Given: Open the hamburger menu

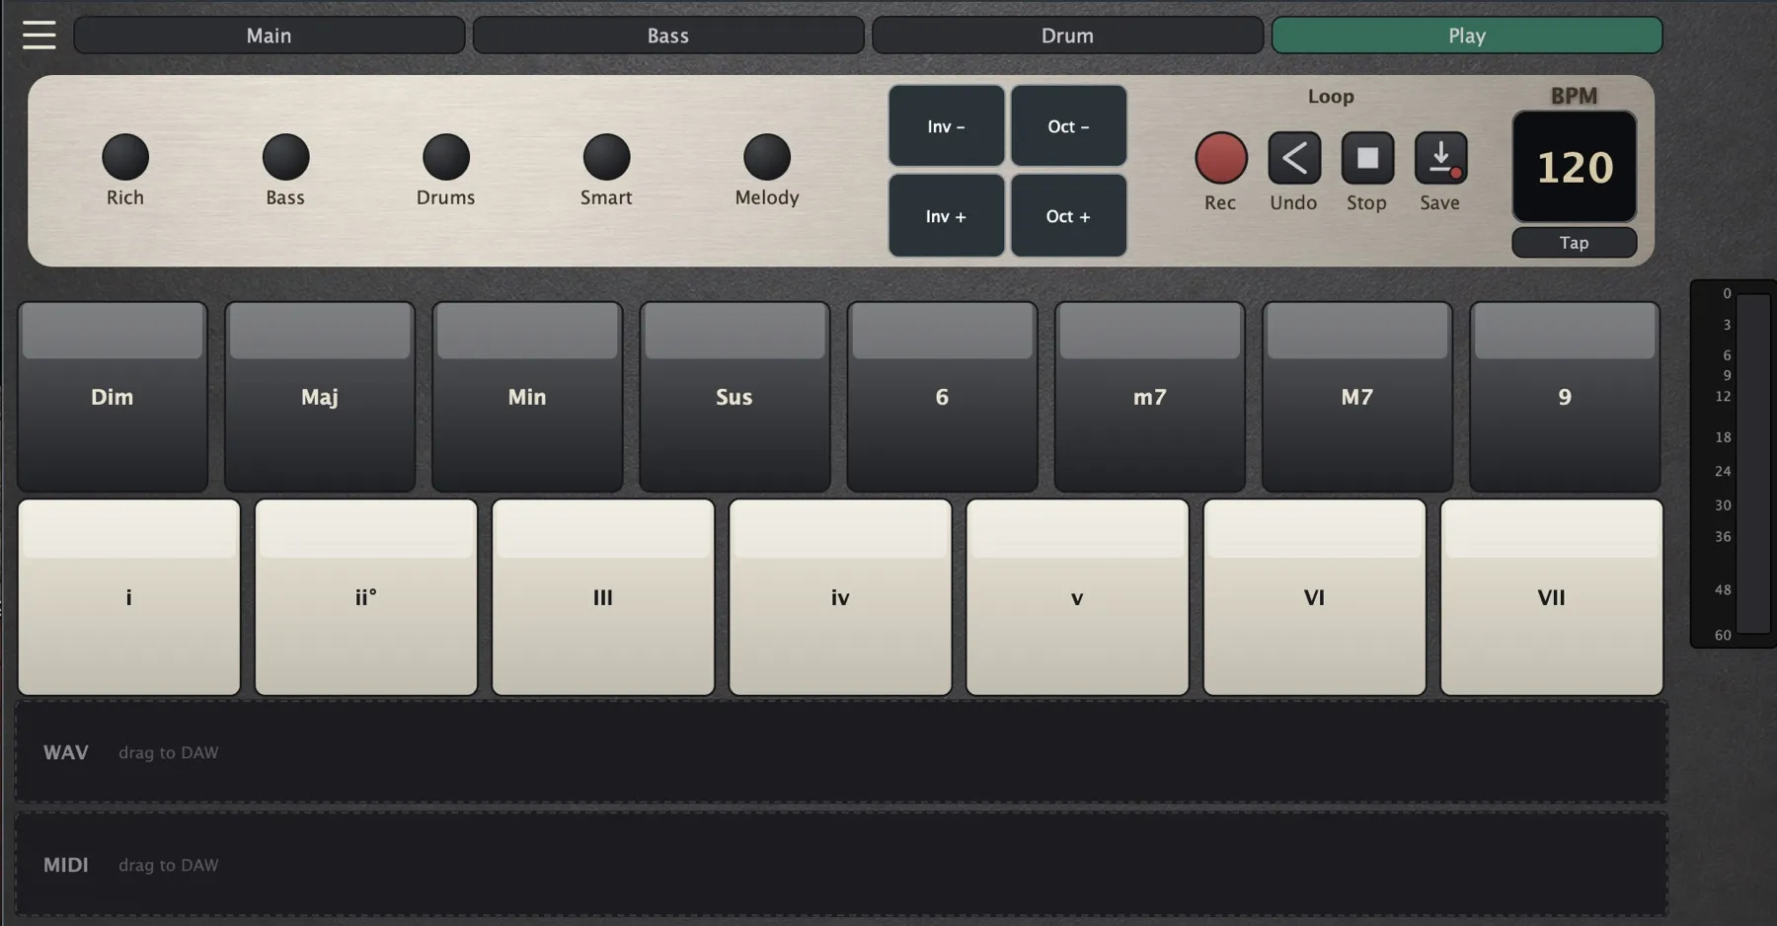Looking at the screenshot, I should 39,35.
